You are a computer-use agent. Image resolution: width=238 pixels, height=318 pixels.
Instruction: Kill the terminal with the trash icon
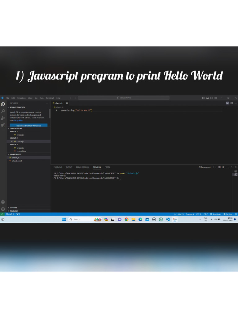pos(223,167)
